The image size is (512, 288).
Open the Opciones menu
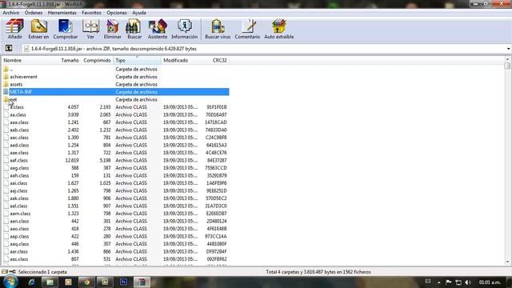point(117,13)
